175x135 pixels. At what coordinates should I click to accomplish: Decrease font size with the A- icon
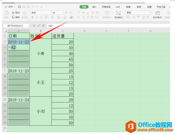tap(71, 13)
